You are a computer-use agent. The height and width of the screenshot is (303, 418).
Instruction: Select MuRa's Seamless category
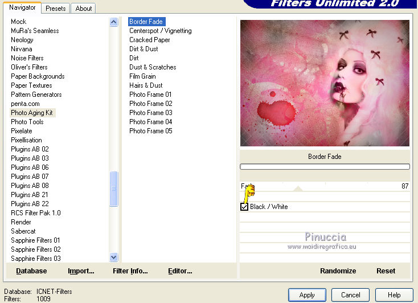point(35,31)
